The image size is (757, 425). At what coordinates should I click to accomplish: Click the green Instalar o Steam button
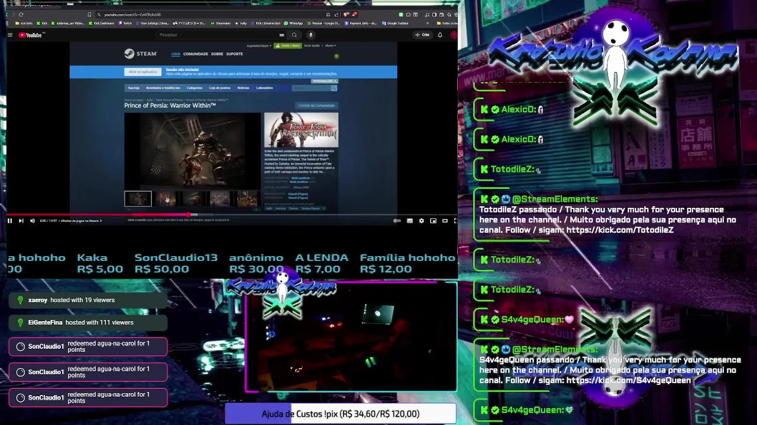point(287,45)
